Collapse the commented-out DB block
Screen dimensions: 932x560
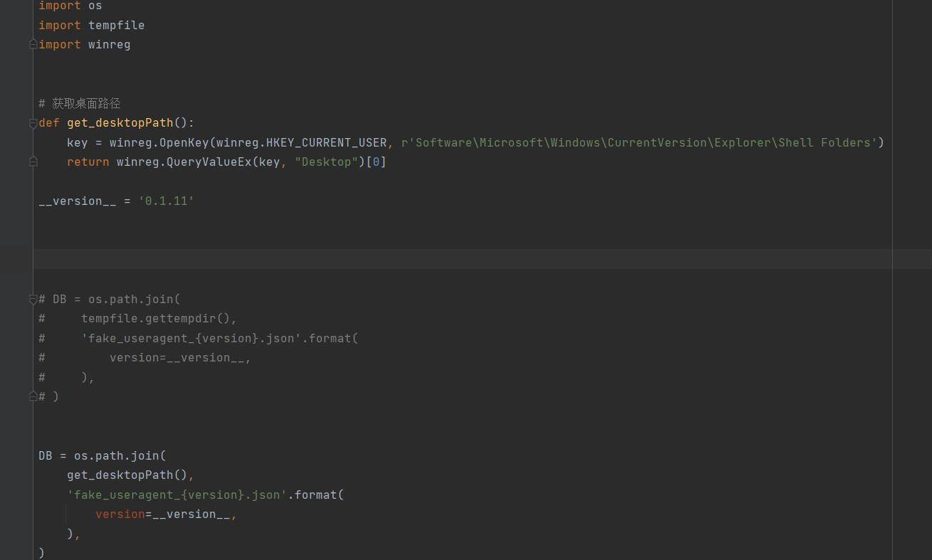pyautogui.click(x=33, y=299)
